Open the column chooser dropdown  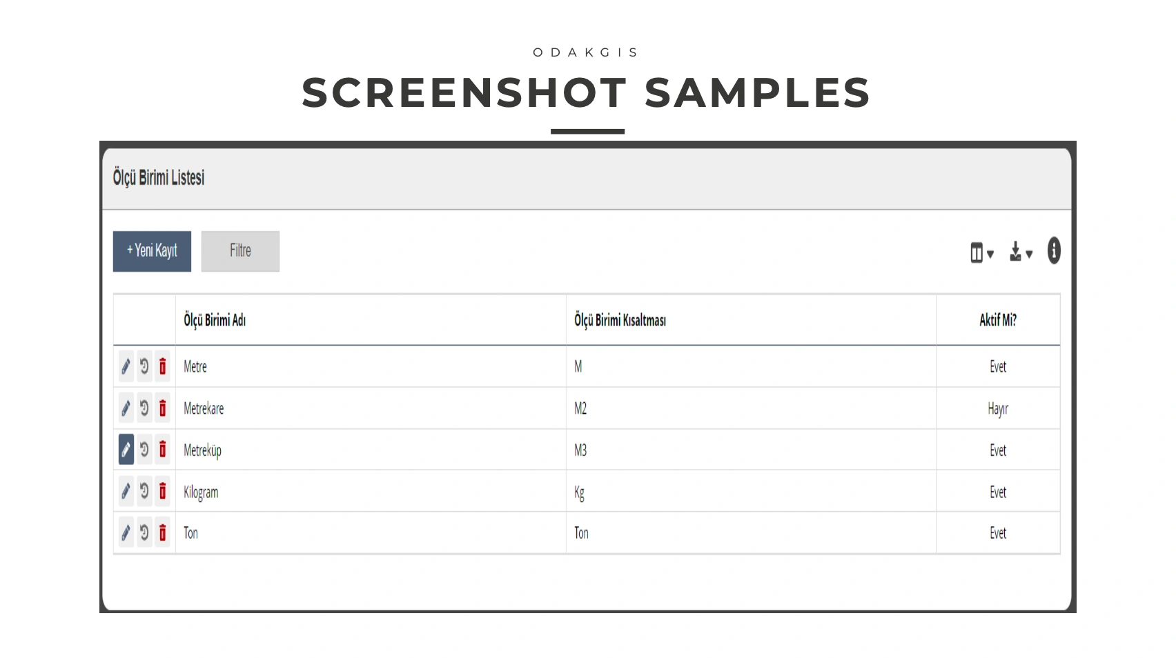coord(981,253)
